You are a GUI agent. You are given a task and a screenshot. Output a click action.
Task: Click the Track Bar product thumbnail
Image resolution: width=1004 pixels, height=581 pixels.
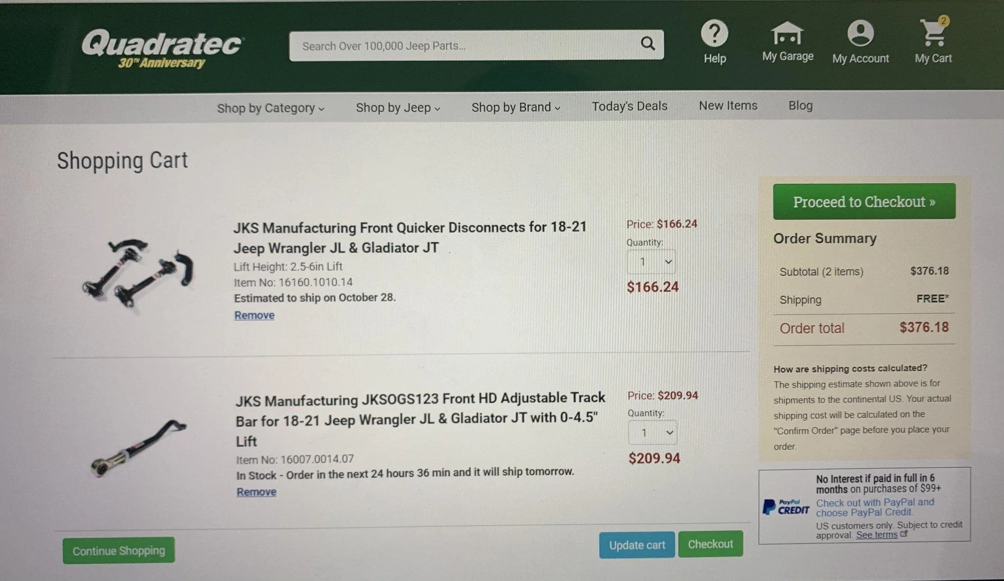click(138, 448)
